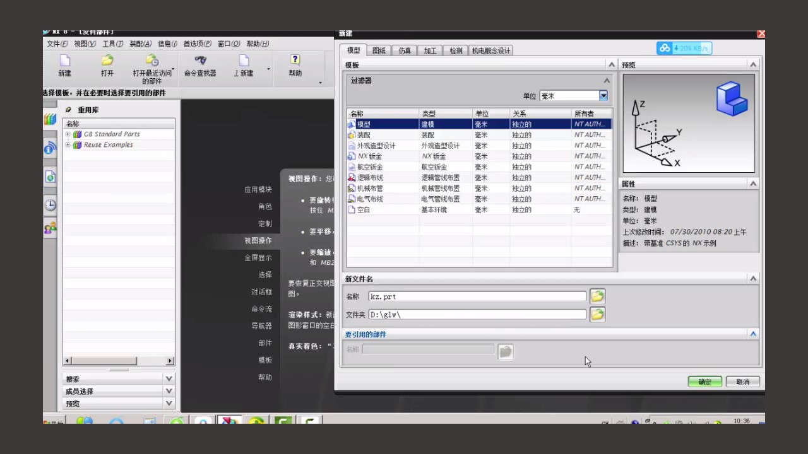Click the 全屏显示 link on welcome page
Viewport: 808px width, 454px height.
click(x=258, y=257)
